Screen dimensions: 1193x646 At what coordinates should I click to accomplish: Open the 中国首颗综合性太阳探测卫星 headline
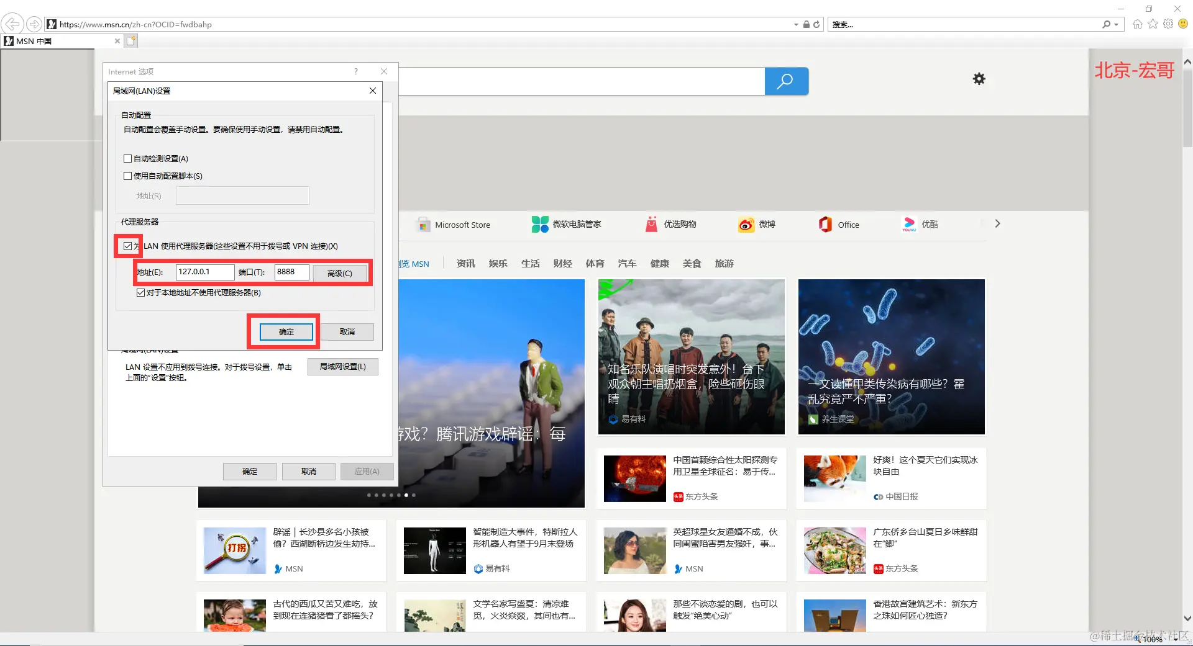click(725, 466)
